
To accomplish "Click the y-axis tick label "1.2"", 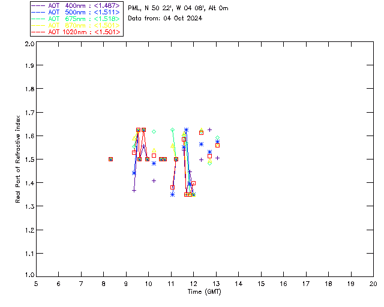I will click(x=29, y=230).
